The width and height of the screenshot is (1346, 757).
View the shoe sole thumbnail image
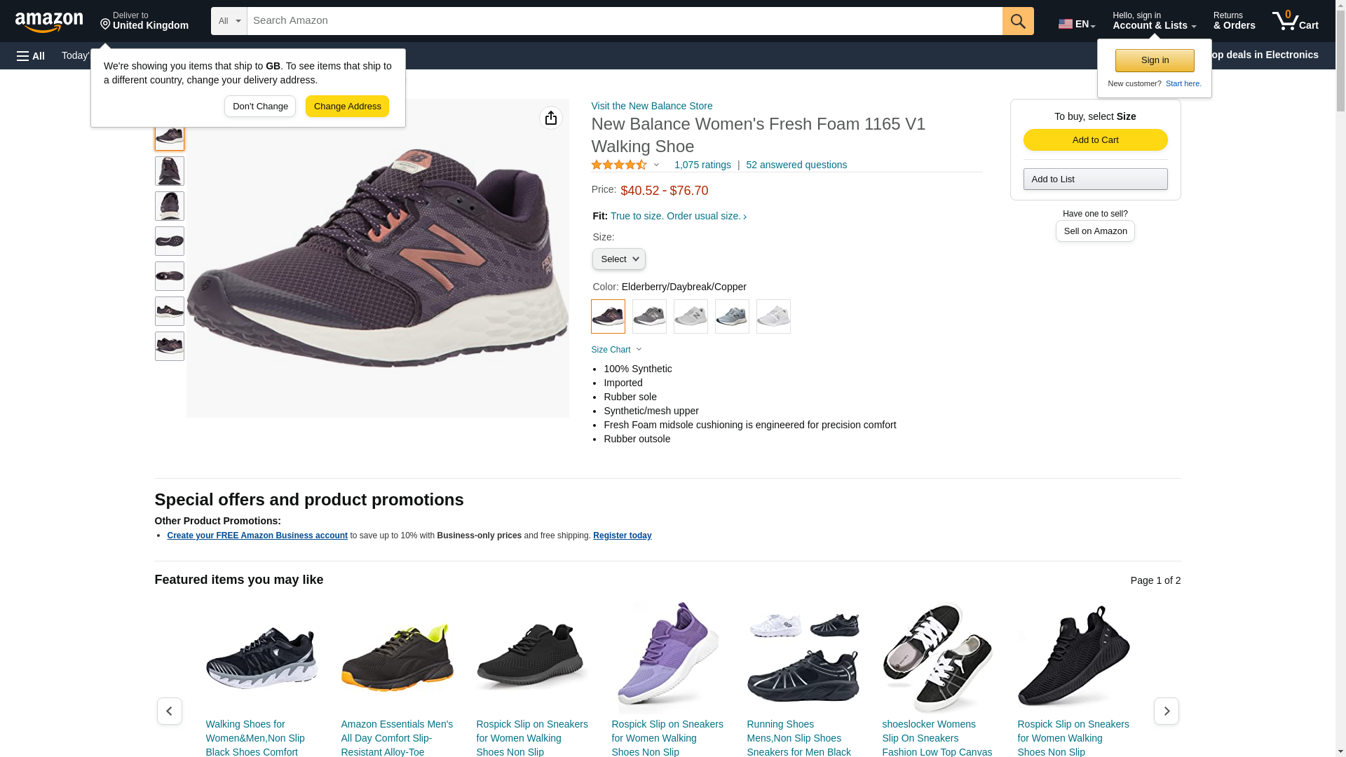[170, 241]
